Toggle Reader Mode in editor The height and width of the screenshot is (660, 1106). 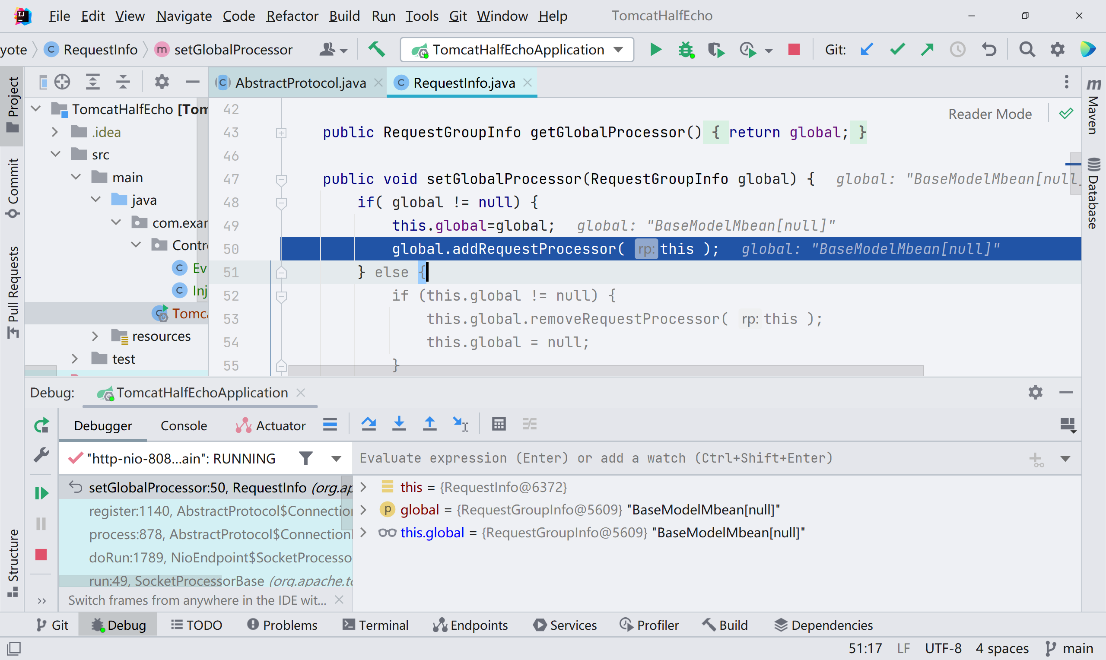tap(989, 114)
